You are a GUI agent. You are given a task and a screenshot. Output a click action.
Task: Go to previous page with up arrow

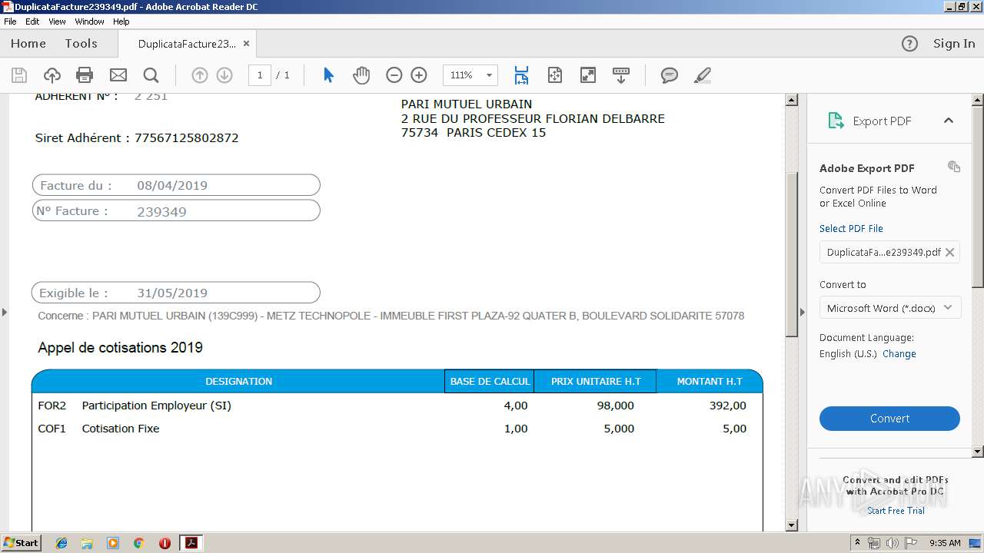[200, 75]
